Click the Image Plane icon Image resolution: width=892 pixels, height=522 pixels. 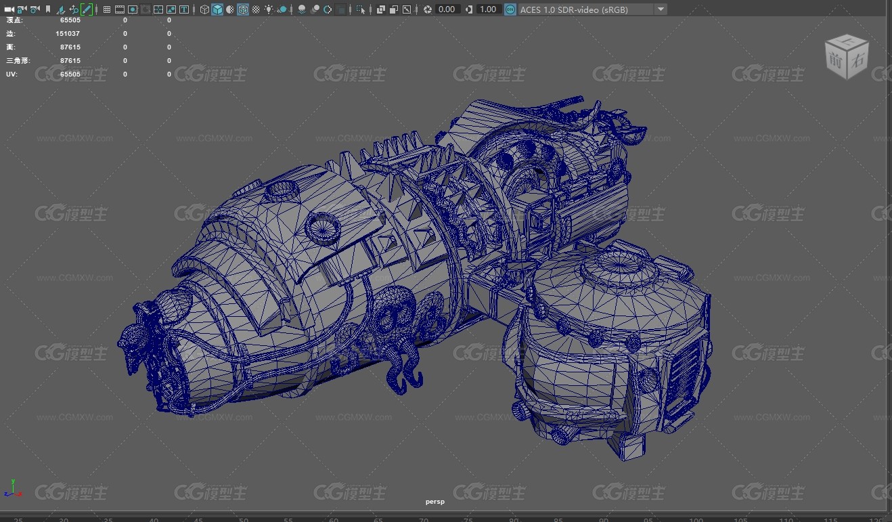pos(61,9)
